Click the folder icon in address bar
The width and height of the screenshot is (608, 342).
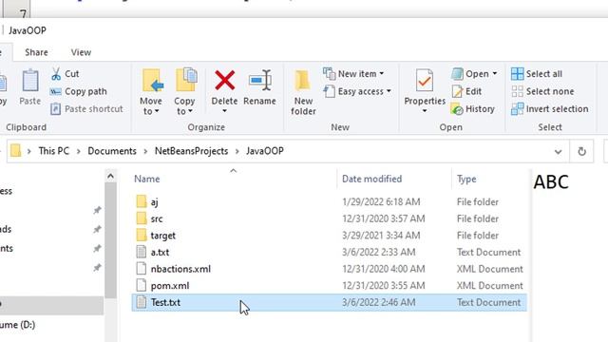pos(15,151)
